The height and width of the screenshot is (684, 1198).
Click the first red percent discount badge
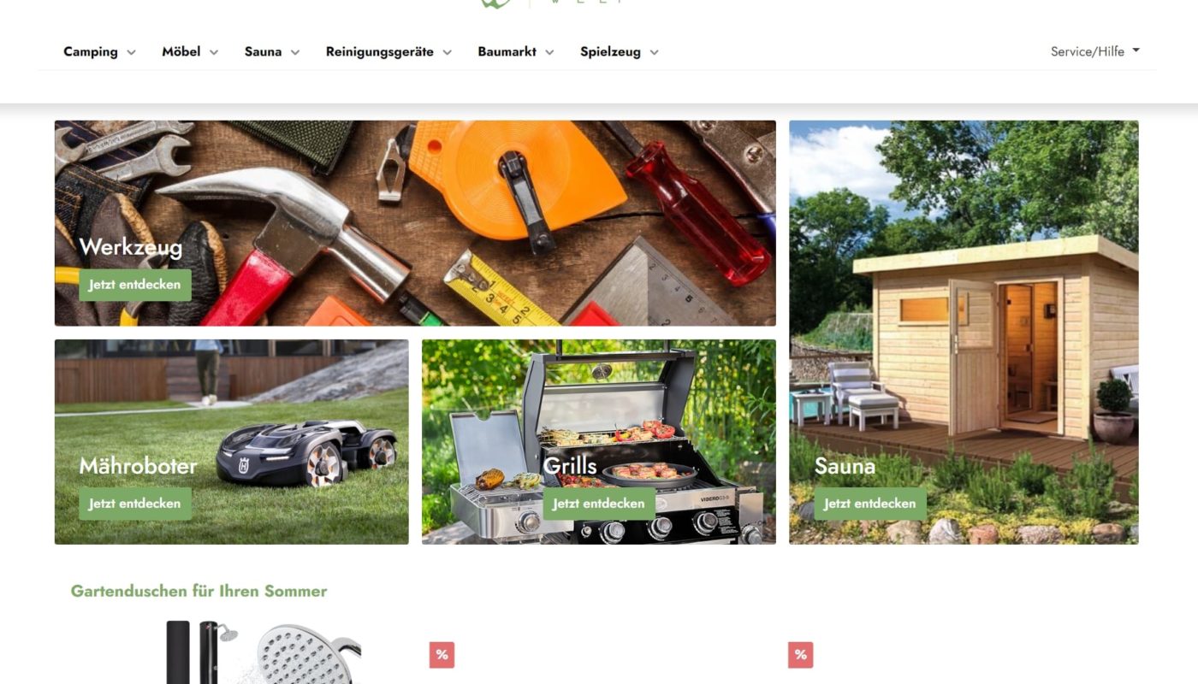click(x=442, y=655)
